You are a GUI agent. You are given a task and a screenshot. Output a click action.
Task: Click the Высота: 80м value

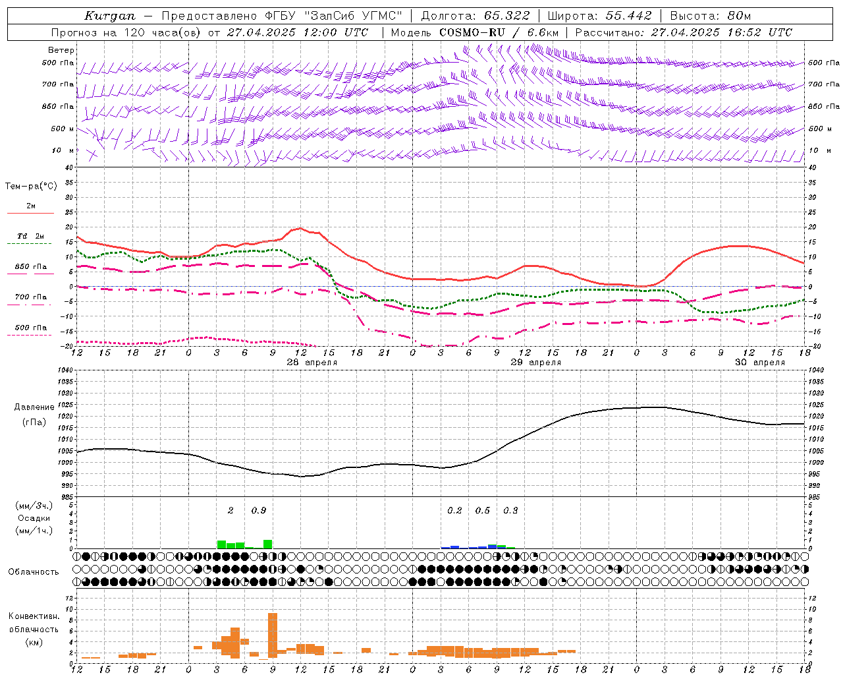coord(711,16)
